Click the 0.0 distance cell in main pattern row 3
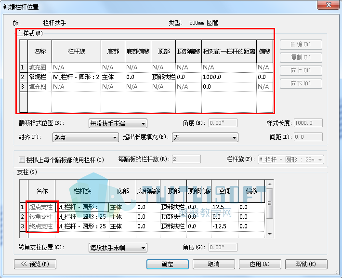 [x=229, y=87]
